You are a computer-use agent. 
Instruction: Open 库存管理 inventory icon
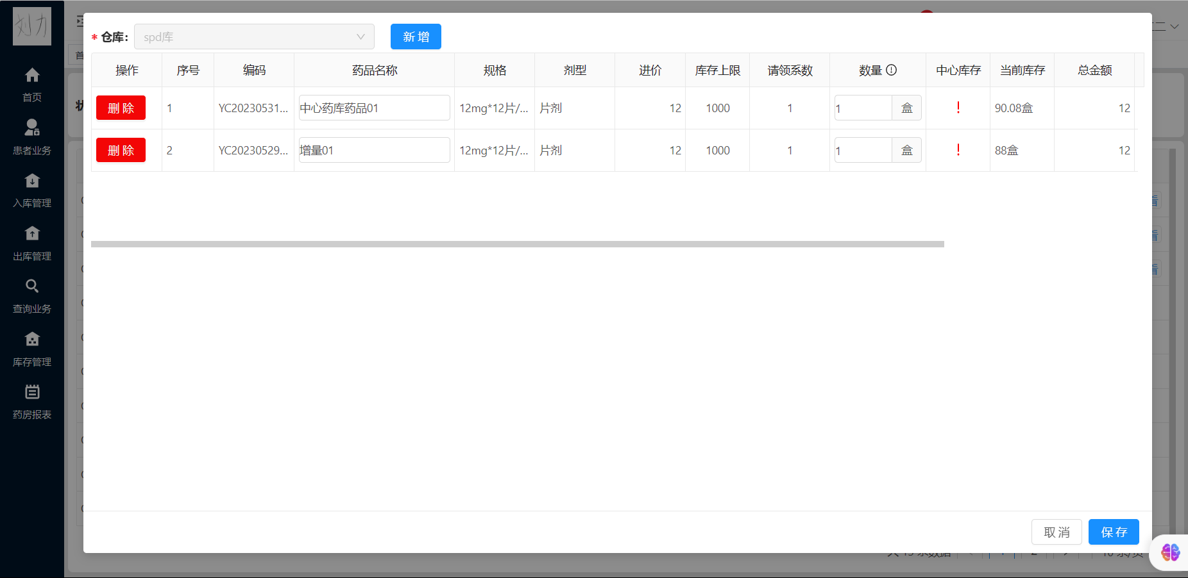pos(32,339)
